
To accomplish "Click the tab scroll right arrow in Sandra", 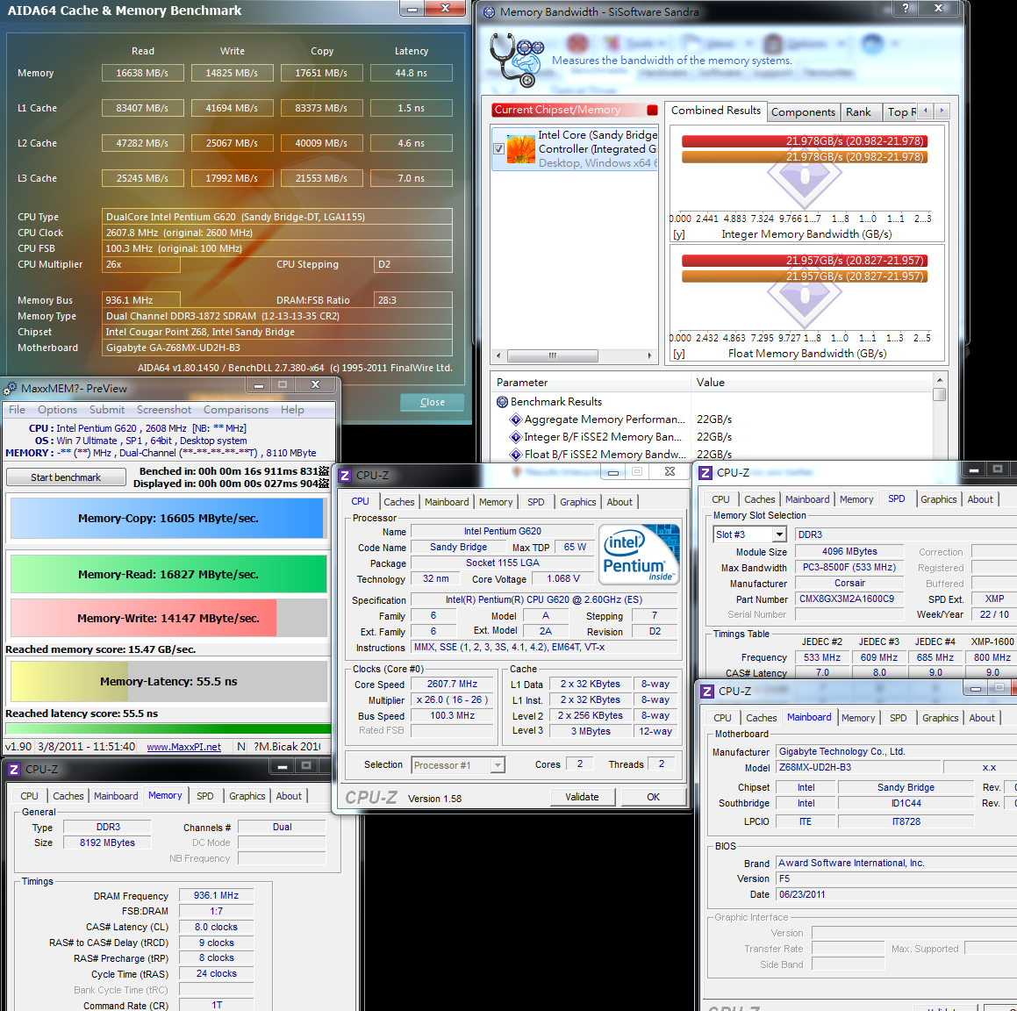I will (942, 111).
